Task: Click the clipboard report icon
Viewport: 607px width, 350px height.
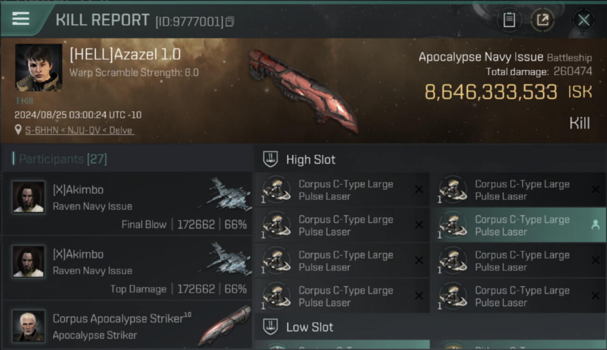Action: coord(509,20)
